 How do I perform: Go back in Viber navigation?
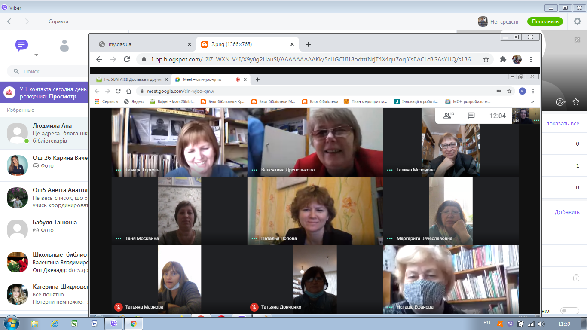9,21
